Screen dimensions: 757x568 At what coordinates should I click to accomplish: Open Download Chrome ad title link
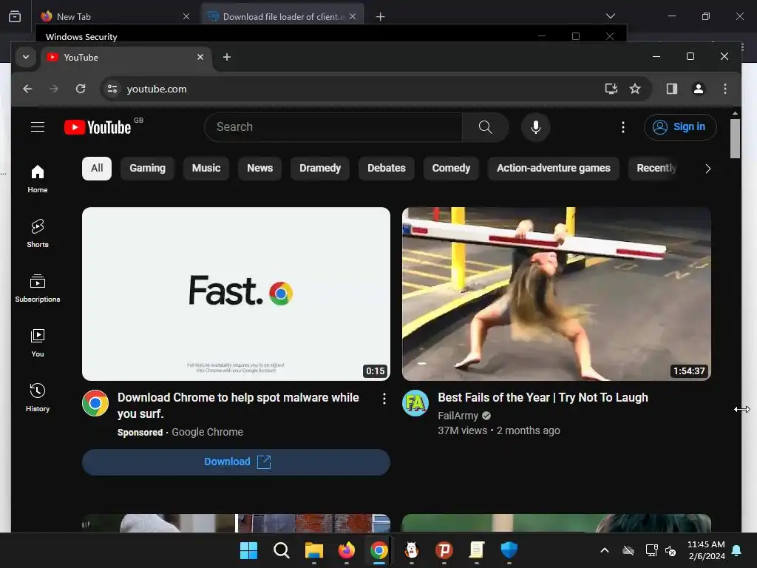point(238,406)
